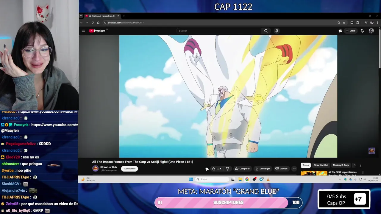Screen dimensions: 381x214
Task: Open YouTube notifications bell
Action: point(362,31)
